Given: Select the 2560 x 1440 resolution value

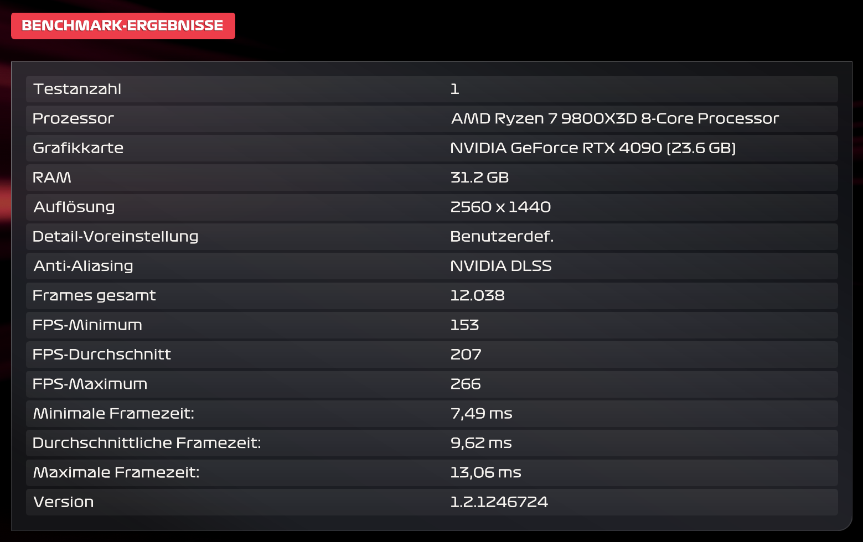Looking at the screenshot, I should coord(500,207).
